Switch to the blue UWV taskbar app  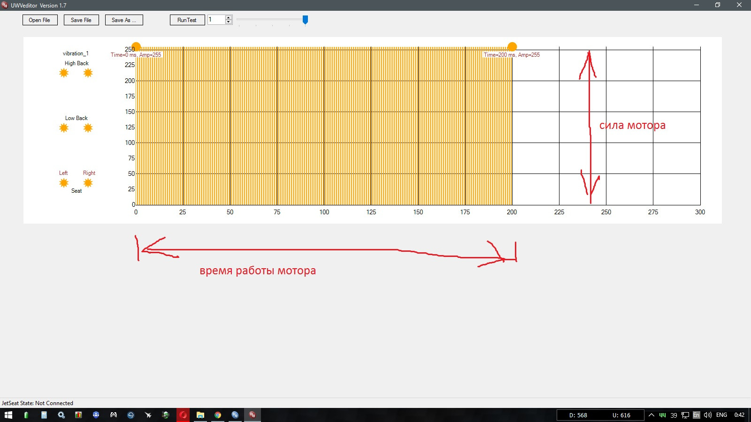[x=235, y=415]
